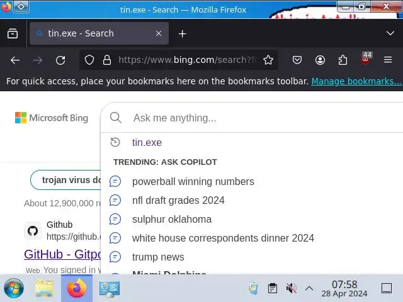Bookmark this page with star icon
Viewport: 403px width, 302px height.
tap(268, 60)
